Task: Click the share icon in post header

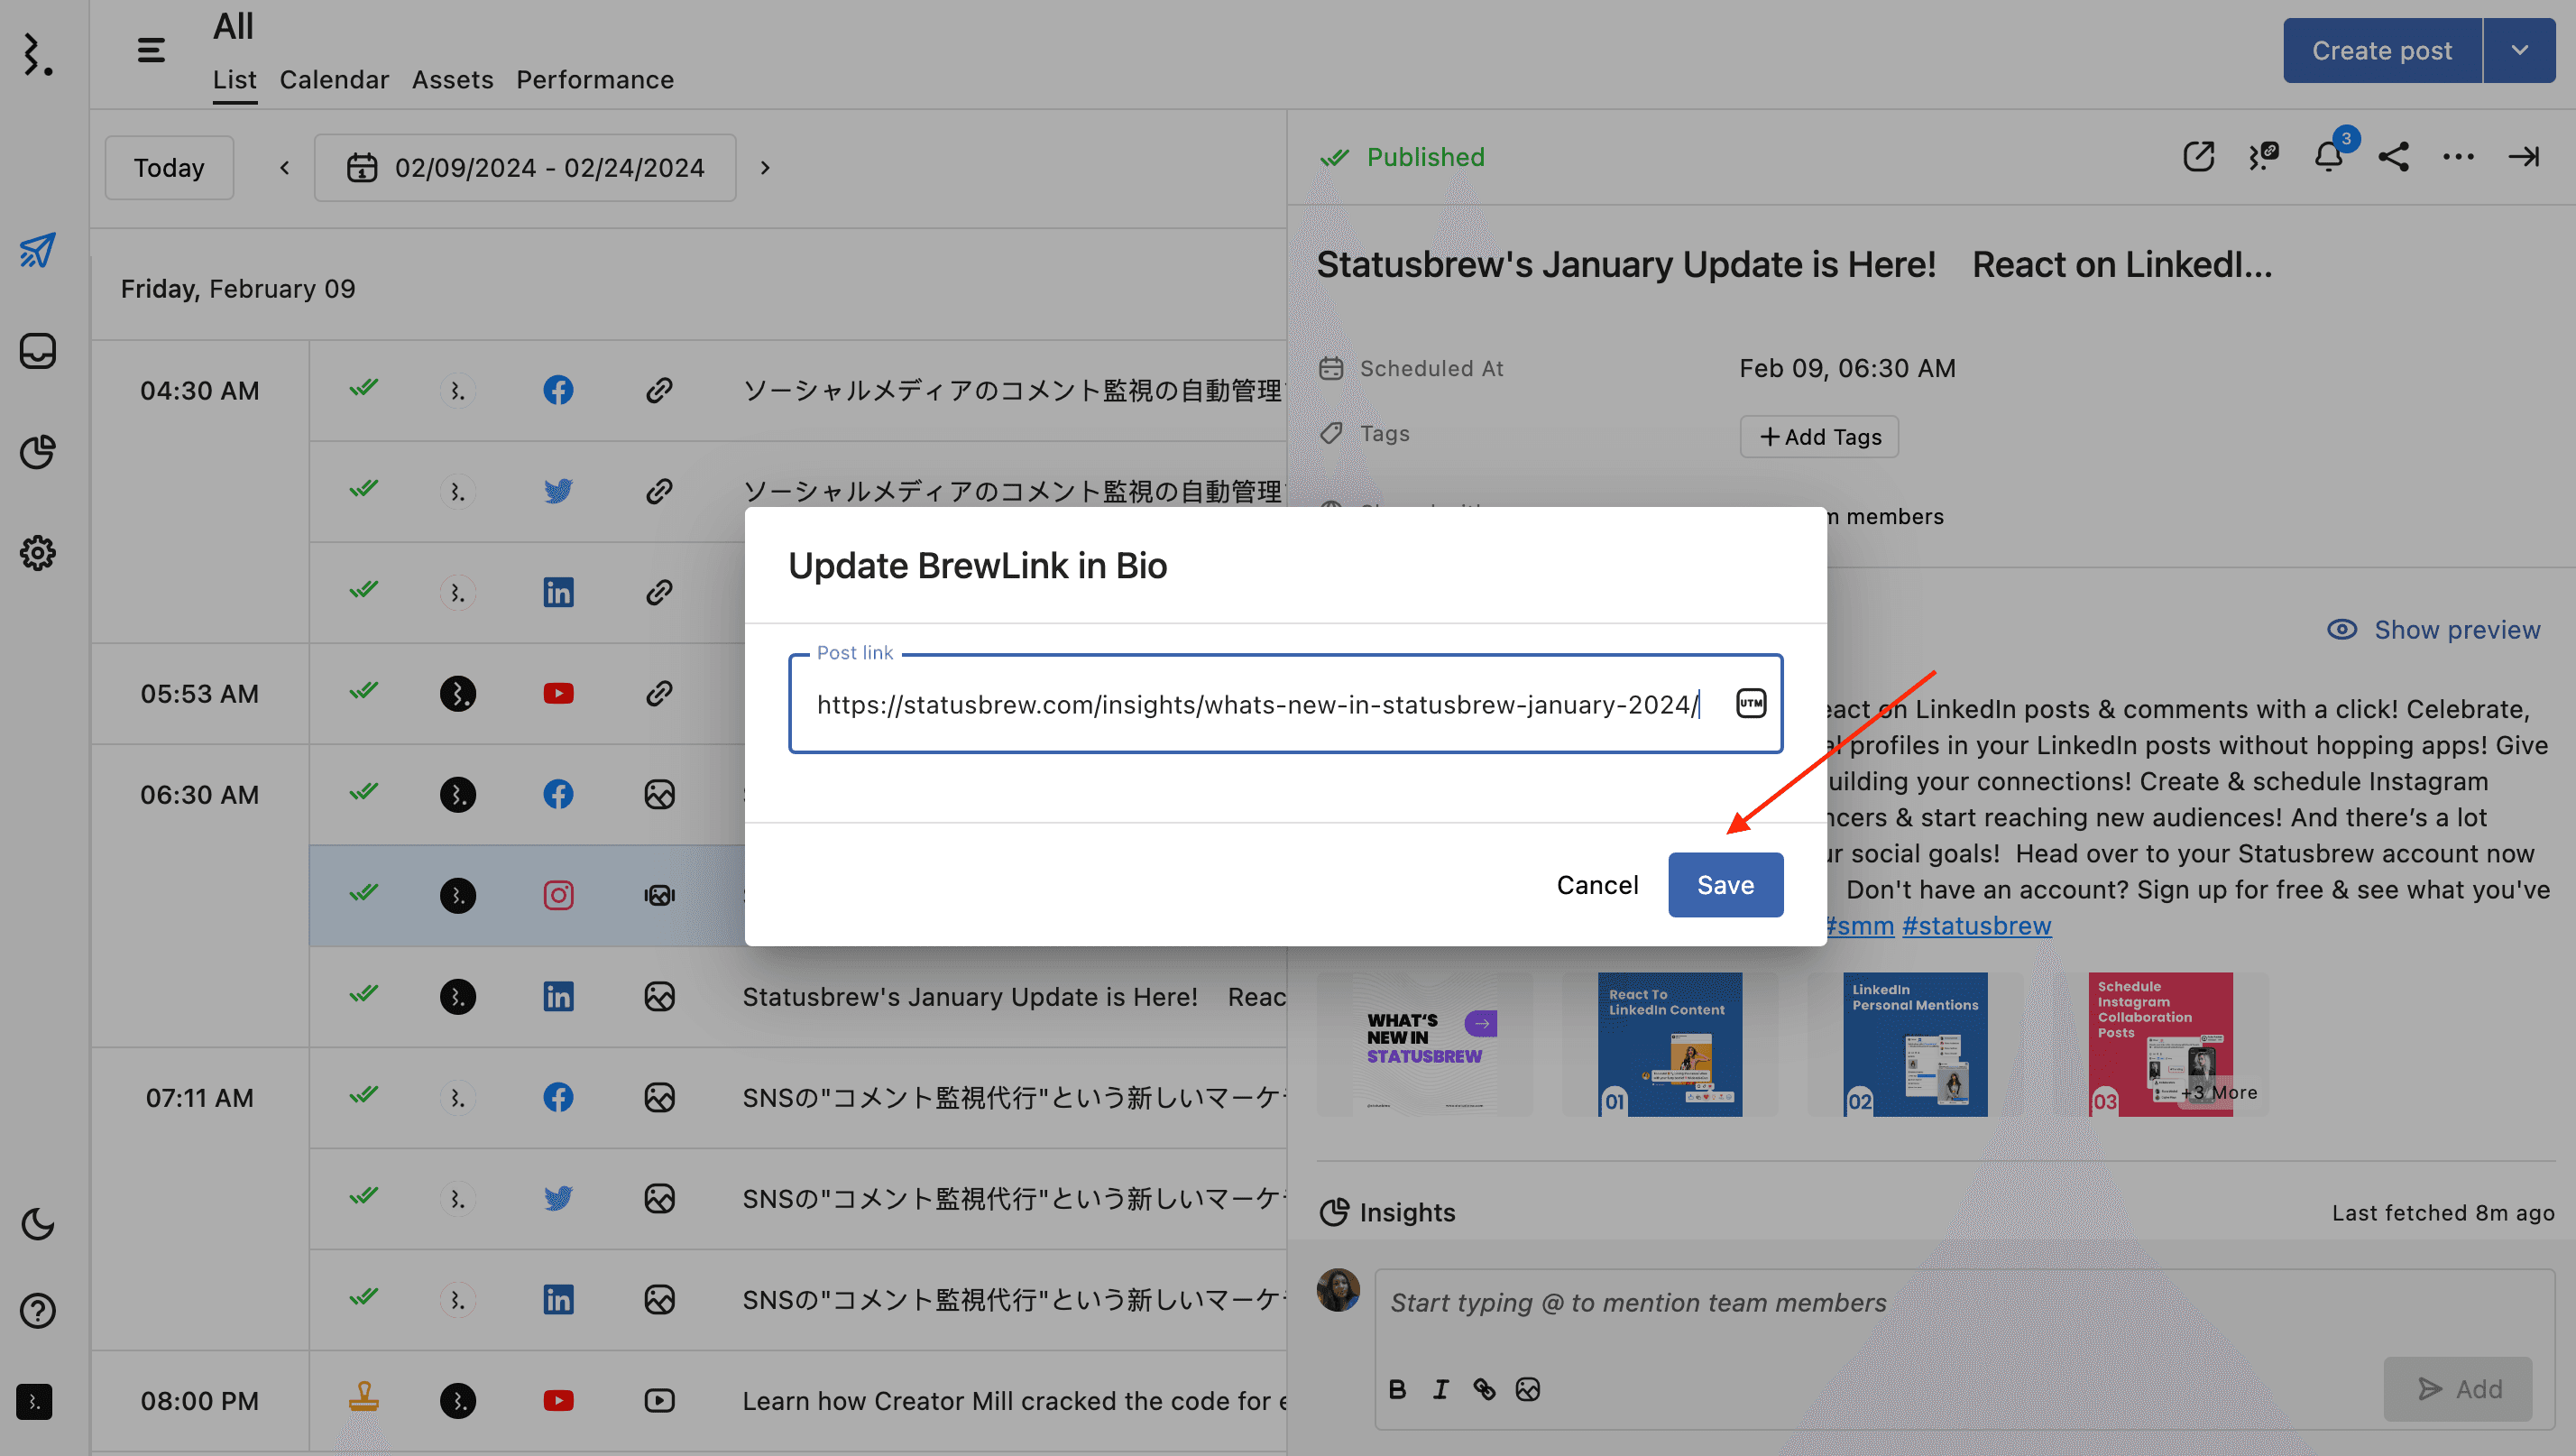Action: click(x=2394, y=157)
